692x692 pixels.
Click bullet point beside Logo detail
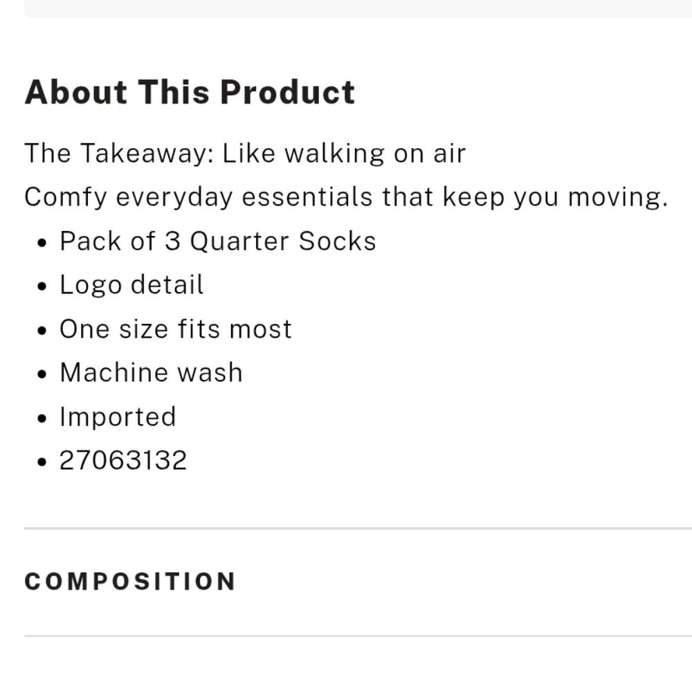coord(42,287)
